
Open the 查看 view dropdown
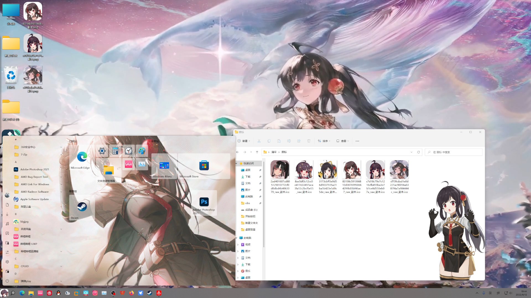pos(343,141)
